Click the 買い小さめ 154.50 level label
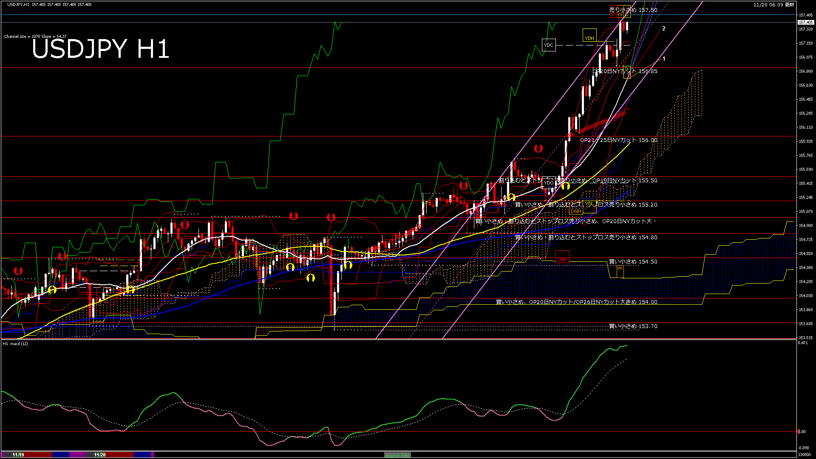The height and width of the screenshot is (459, 816). coord(633,261)
